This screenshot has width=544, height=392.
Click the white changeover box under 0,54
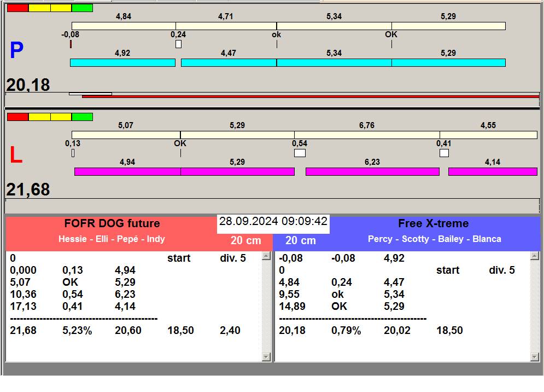[300, 153]
